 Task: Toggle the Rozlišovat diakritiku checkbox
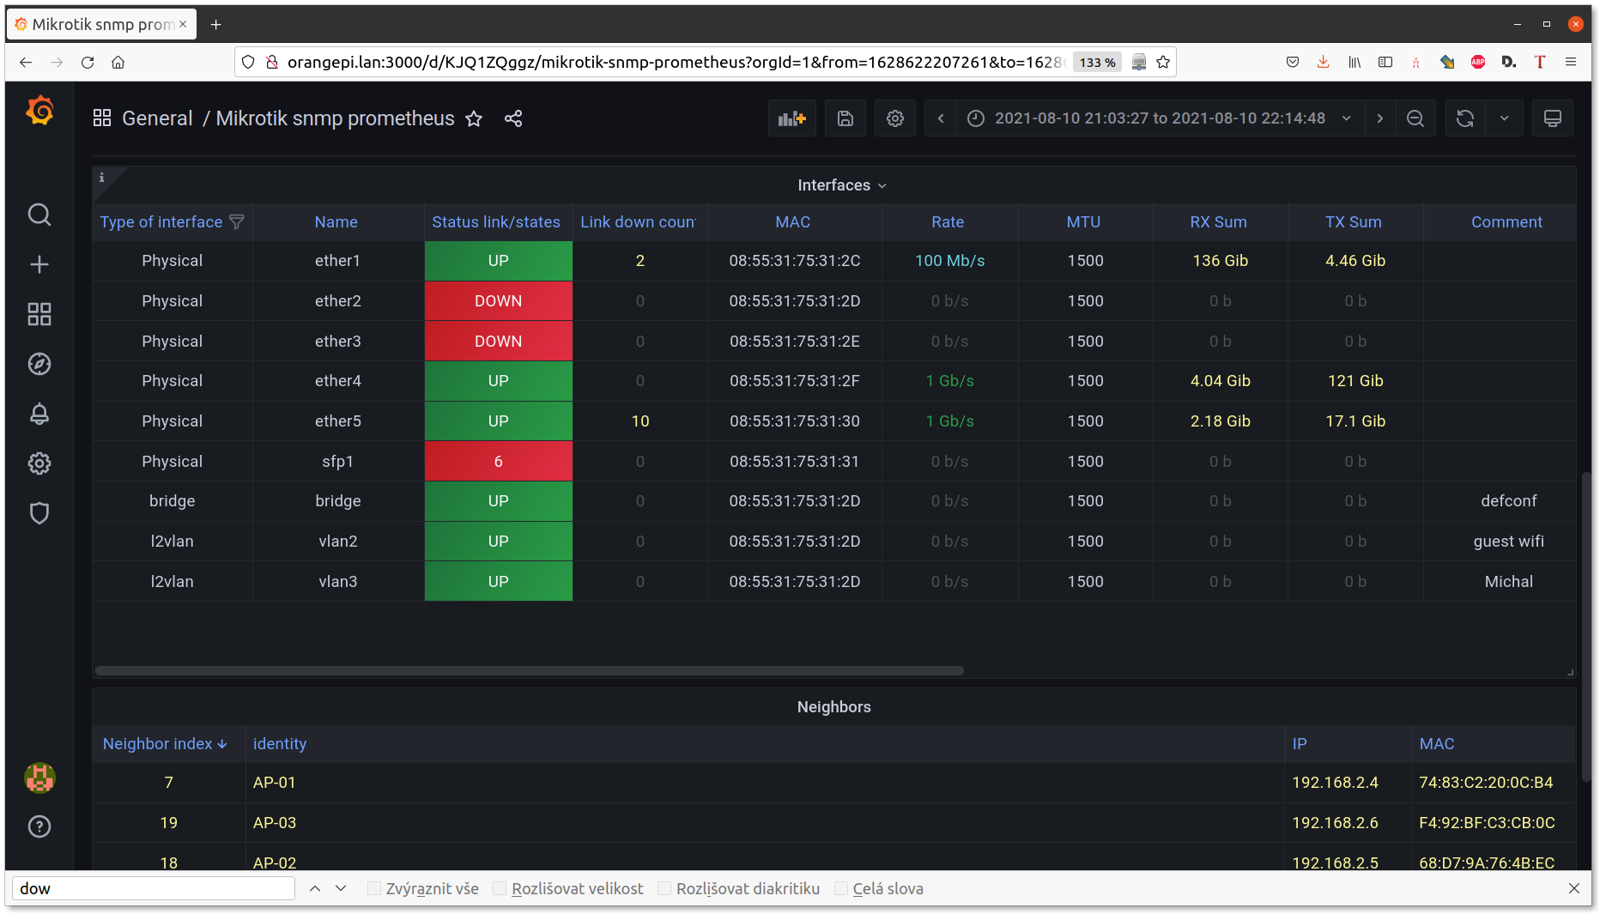664,888
